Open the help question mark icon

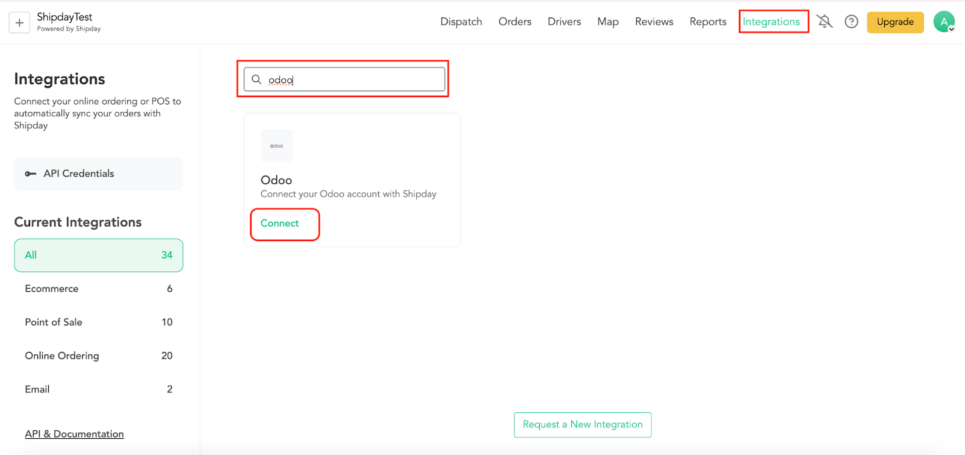(851, 22)
